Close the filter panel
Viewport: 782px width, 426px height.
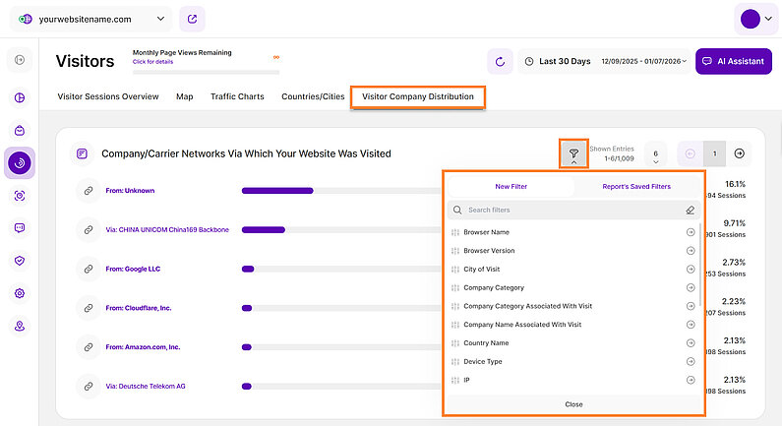573,404
